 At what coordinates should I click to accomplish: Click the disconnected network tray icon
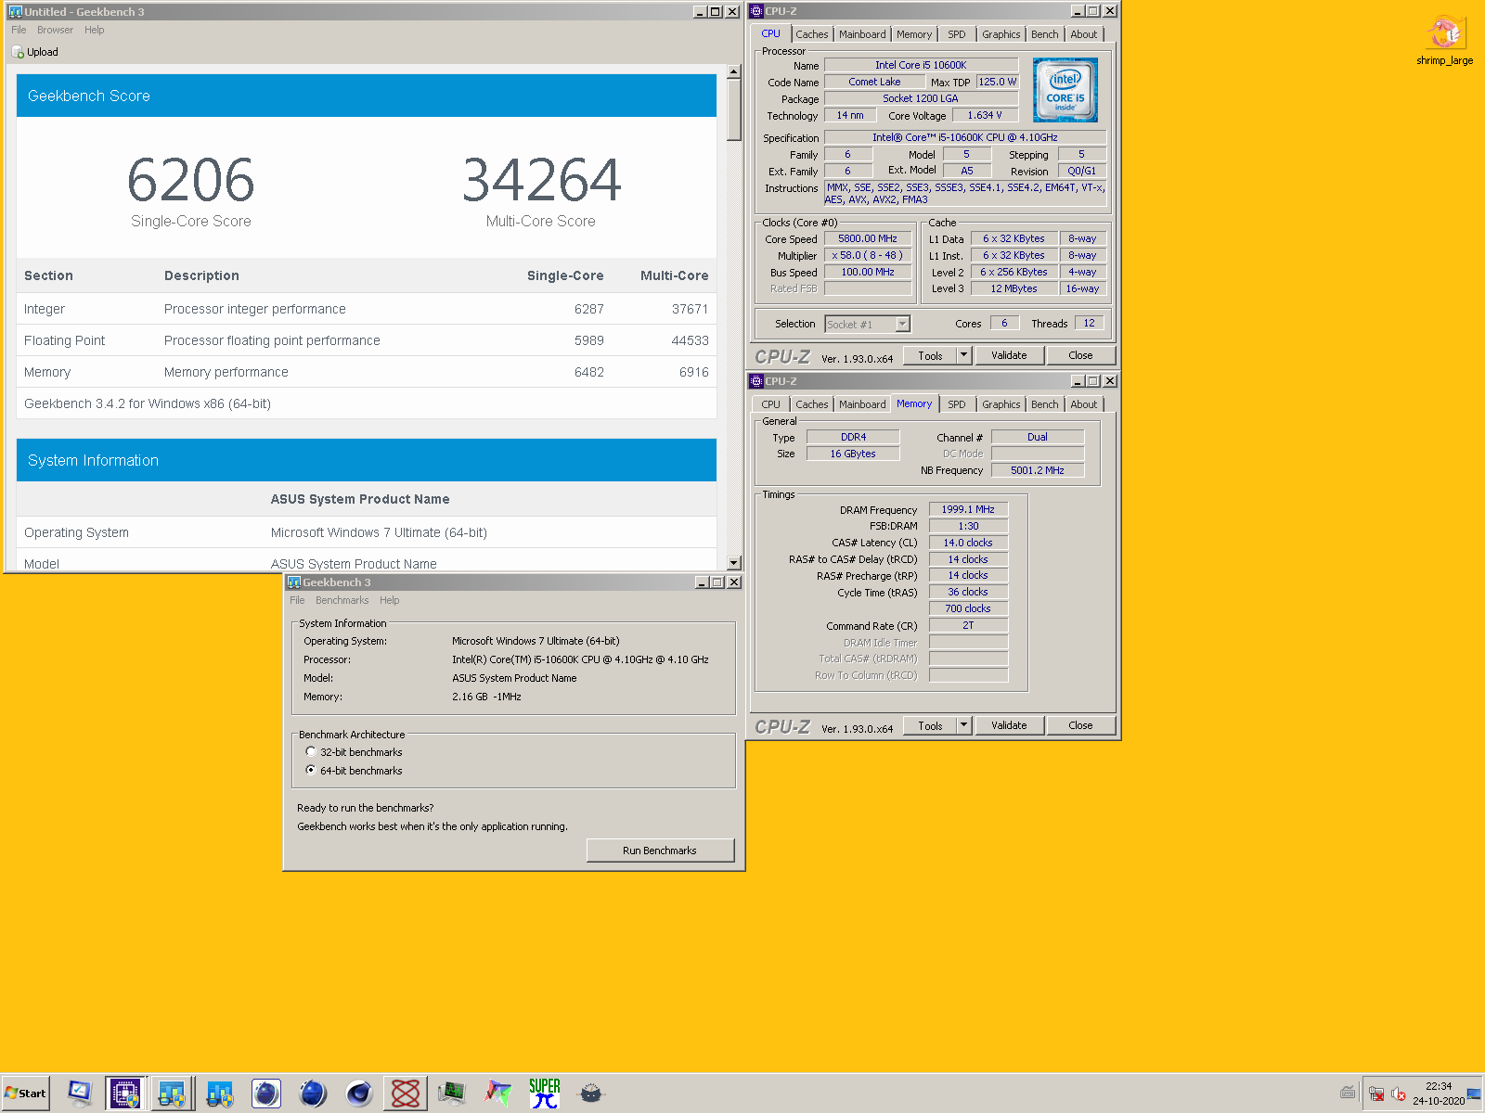coord(1376,1094)
